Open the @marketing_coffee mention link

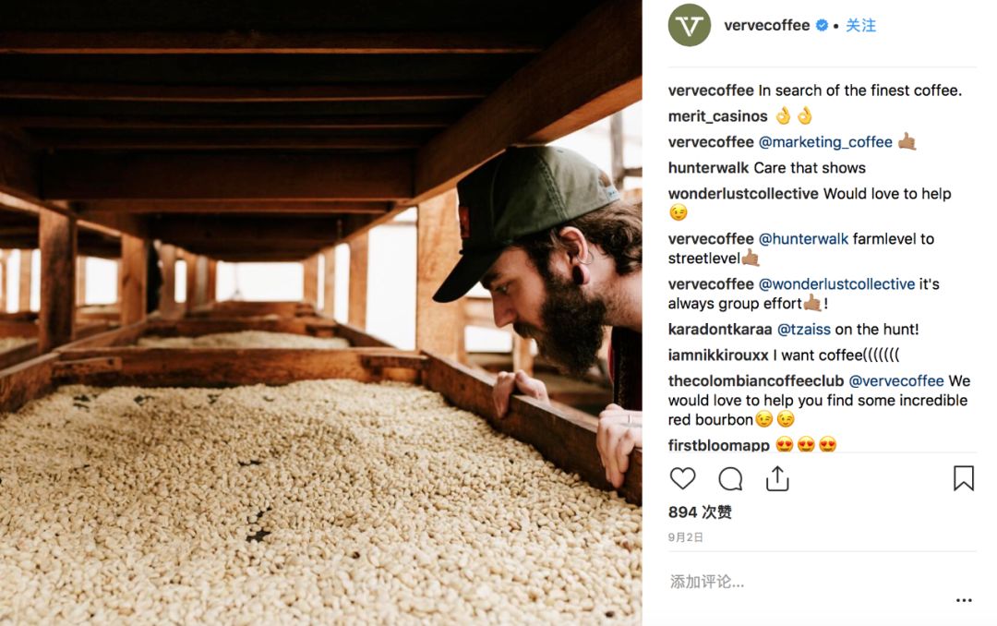[825, 142]
